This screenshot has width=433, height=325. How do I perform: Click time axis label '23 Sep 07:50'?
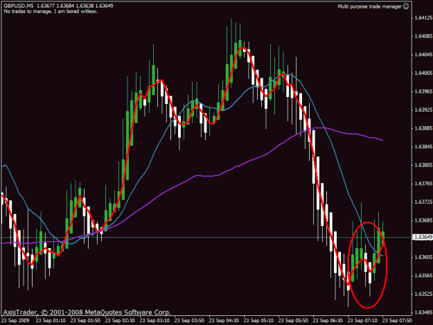coord(397,321)
